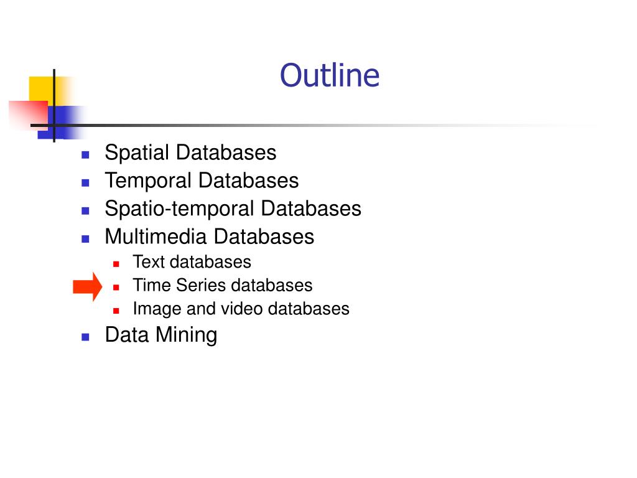
Task: Click the red bullet beside Image and video databases
Action: coord(116,311)
